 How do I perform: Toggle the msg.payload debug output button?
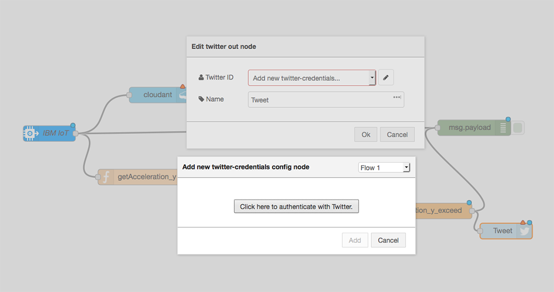coord(518,128)
